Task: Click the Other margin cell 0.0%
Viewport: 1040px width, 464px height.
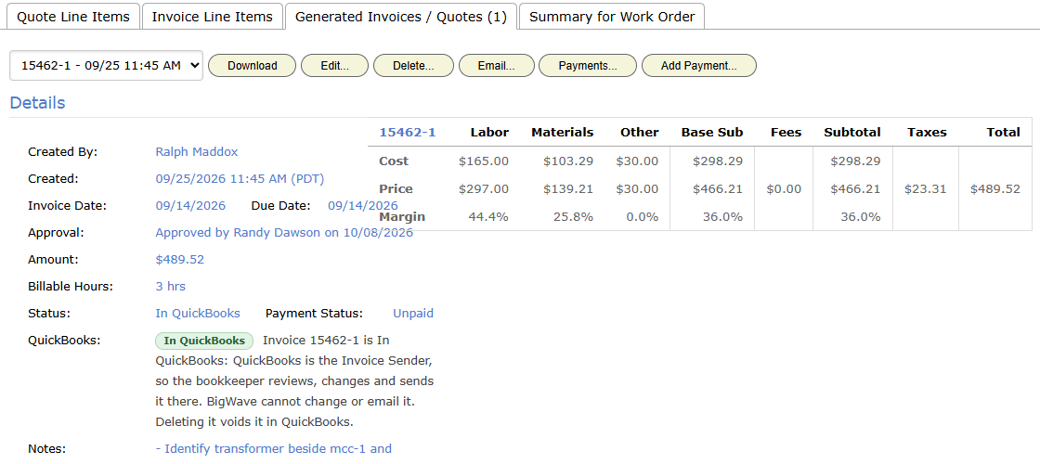Action: (644, 217)
